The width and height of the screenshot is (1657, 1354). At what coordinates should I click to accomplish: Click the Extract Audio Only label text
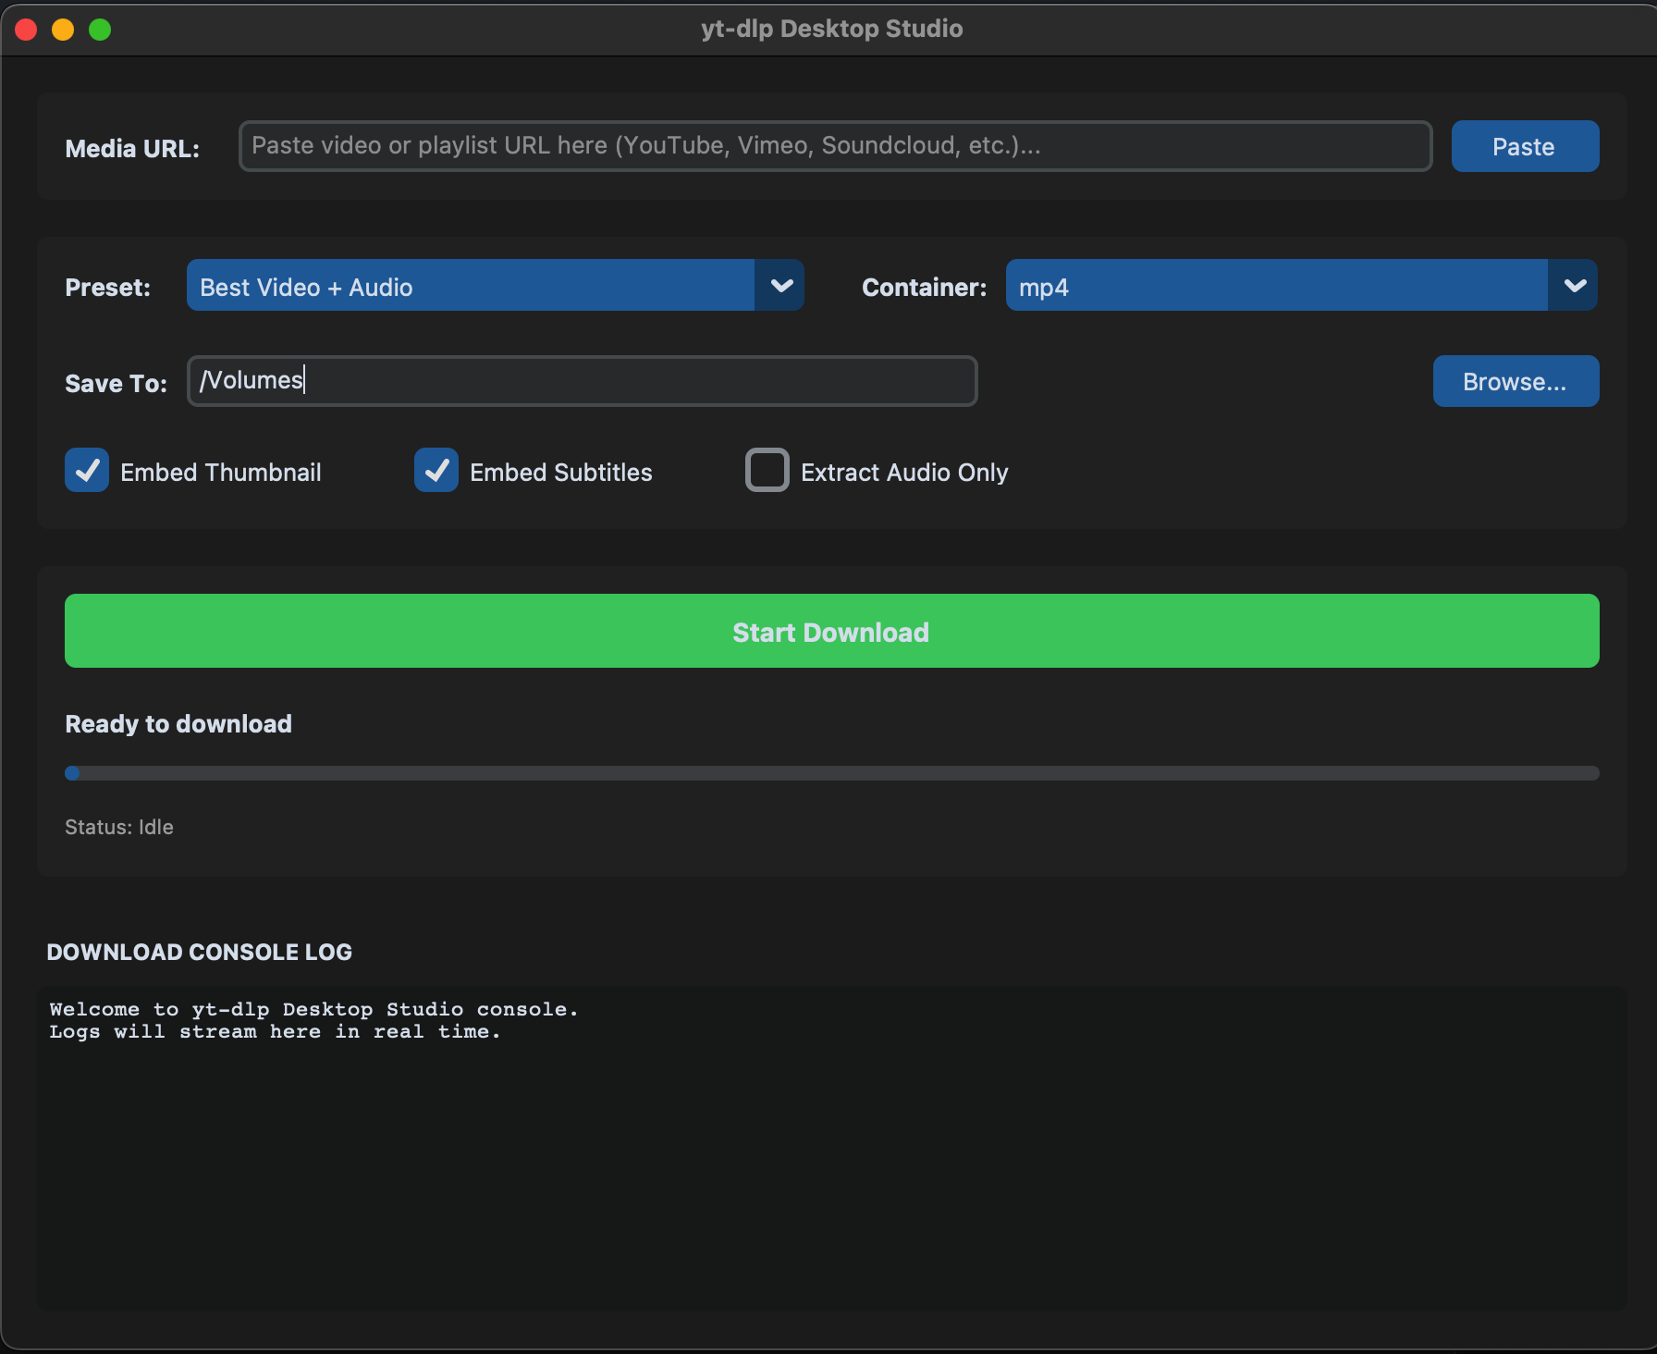pos(904,473)
